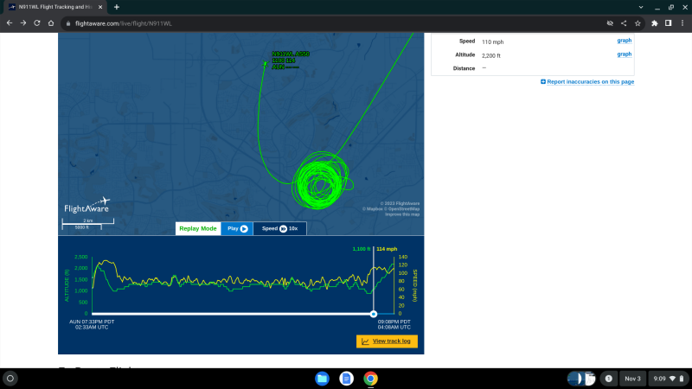Click Report inaccuracies on this page
Viewport: 692px width, 389px height.
click(587, 81)
